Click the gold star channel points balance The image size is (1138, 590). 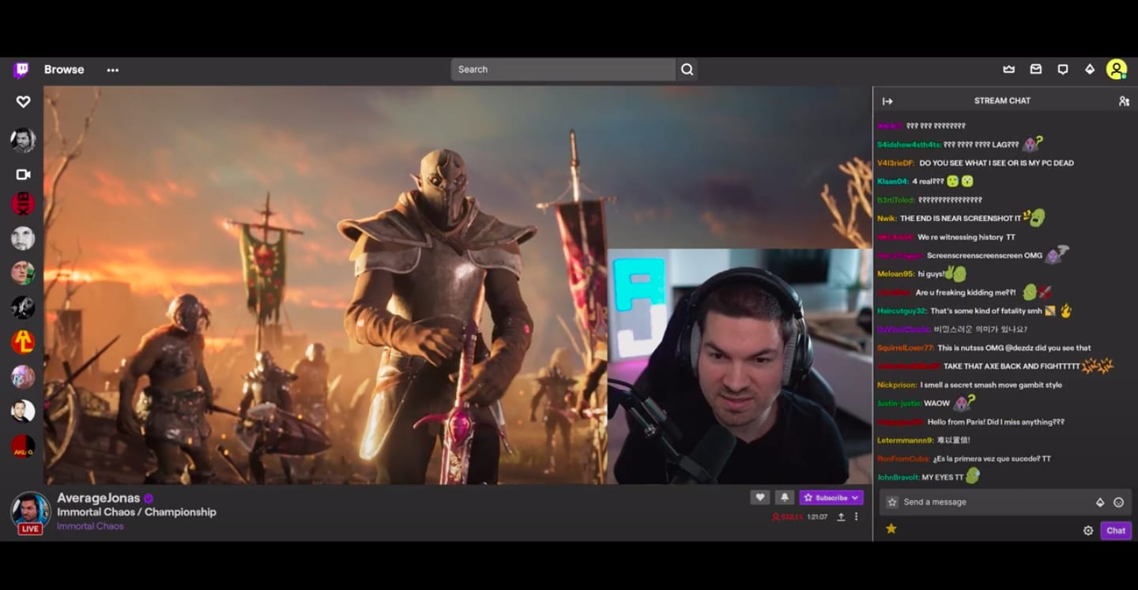coord(891,529)
